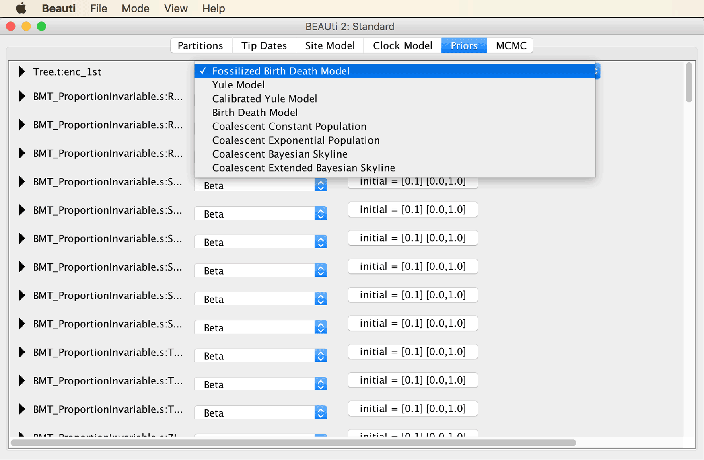Open the File menu

tap(99, 8)
